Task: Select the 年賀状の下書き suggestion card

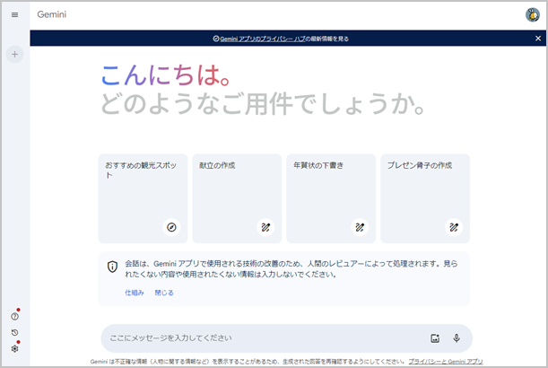Action: [331, 198]
